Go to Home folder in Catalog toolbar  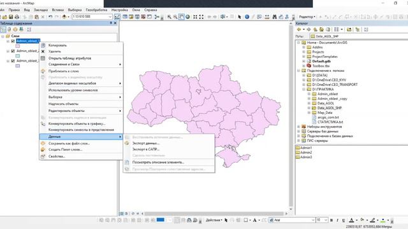tap(321, 29)
